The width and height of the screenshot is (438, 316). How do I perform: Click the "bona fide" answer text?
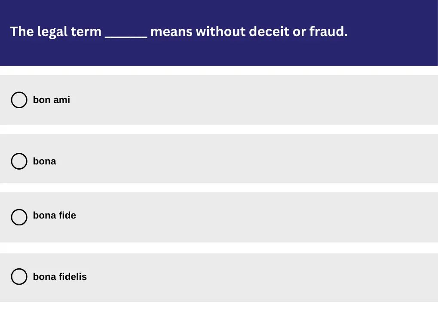click(54, 216)
